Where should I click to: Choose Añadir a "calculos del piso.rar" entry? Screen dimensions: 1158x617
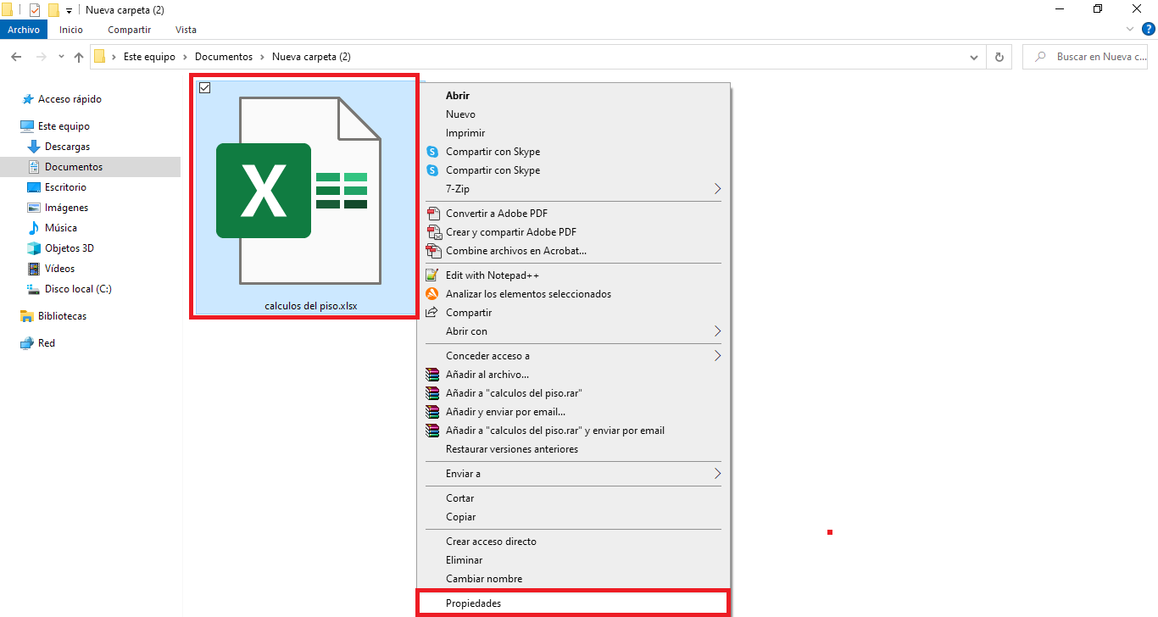pyautogui.click(x=573, y=393)
